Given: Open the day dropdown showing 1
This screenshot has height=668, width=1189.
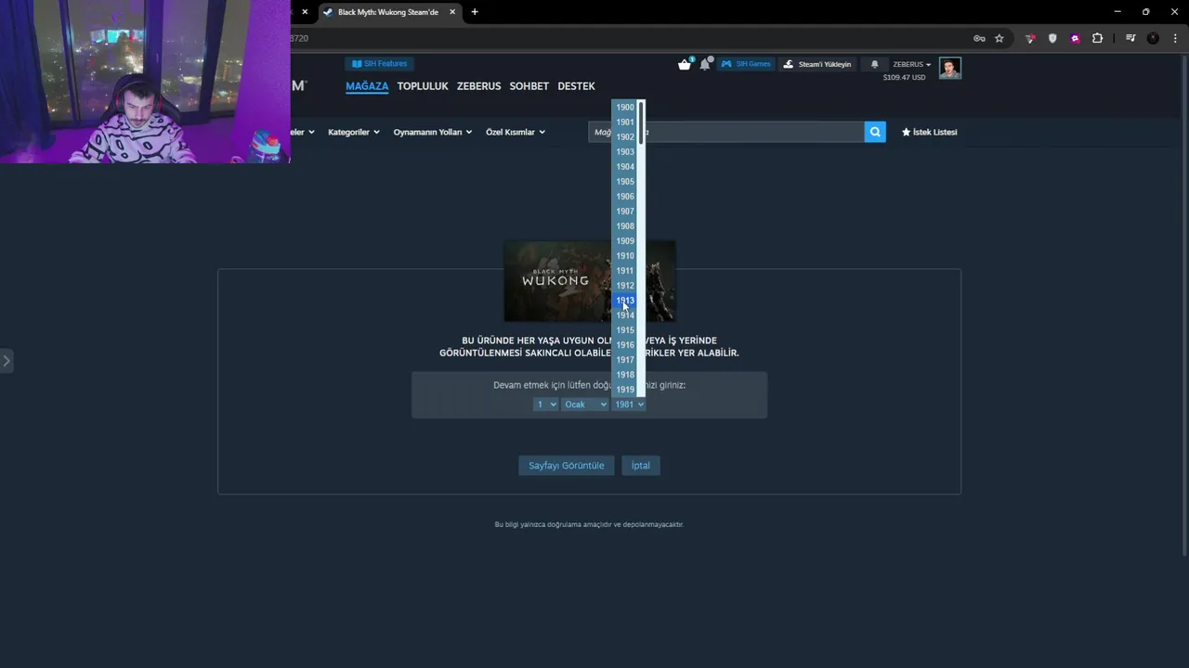Looking at the screenshot, I should point(545,405).
